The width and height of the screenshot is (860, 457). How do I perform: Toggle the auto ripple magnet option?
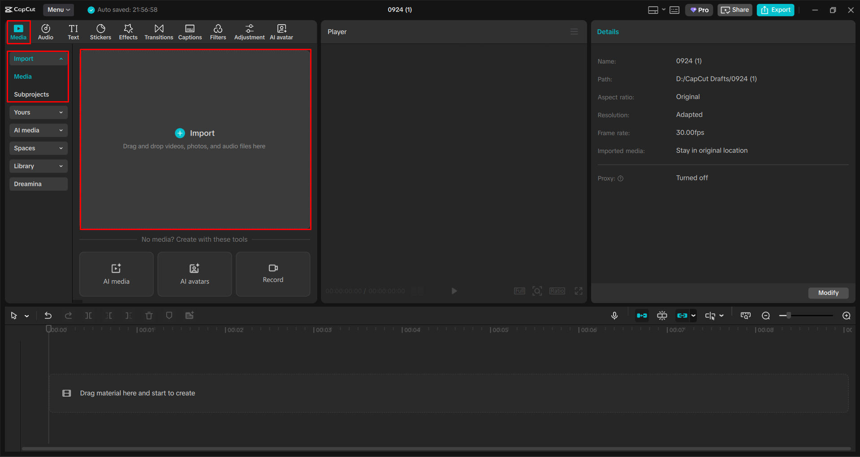[x=642, y=315]
